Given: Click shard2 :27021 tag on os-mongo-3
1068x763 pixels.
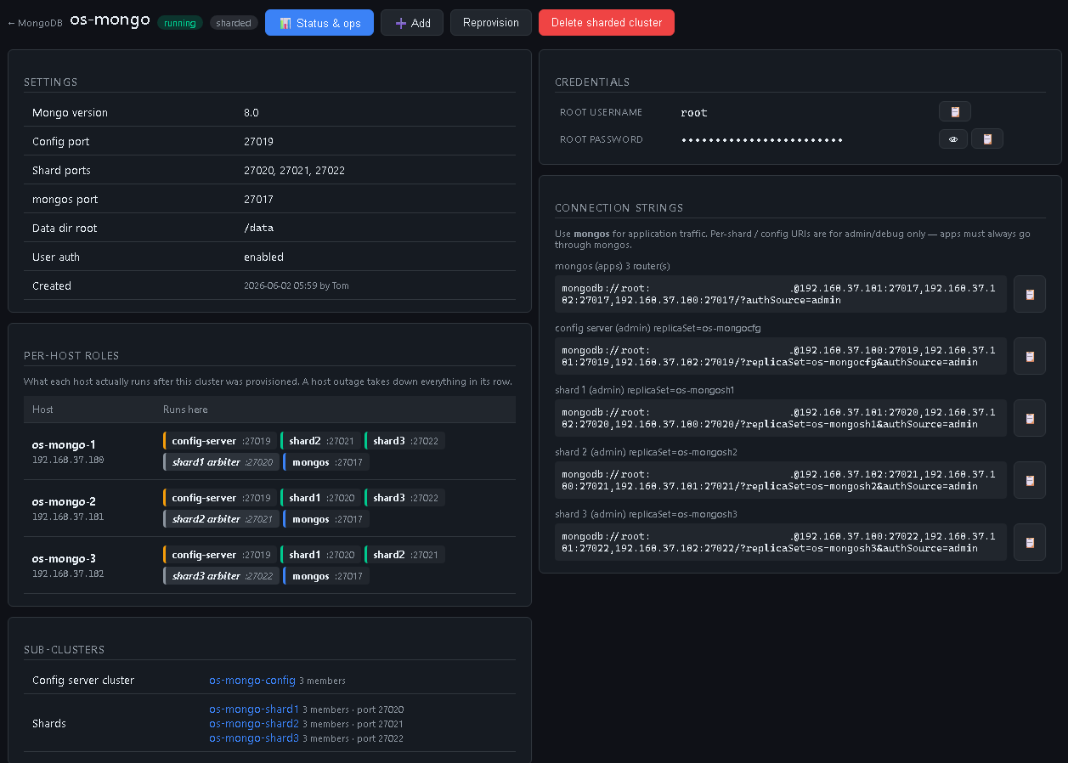Looking at the screenshot, I should point(404,555).
